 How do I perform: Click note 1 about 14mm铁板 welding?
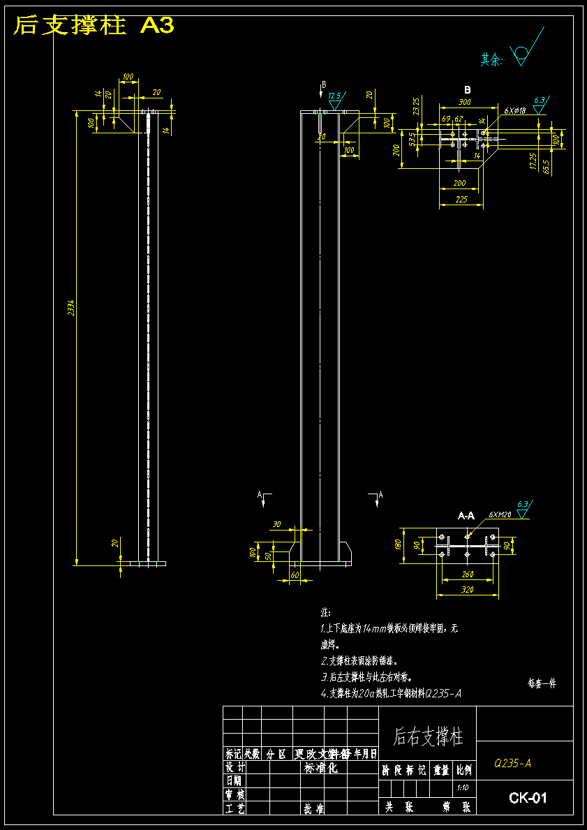pos(389,637)
